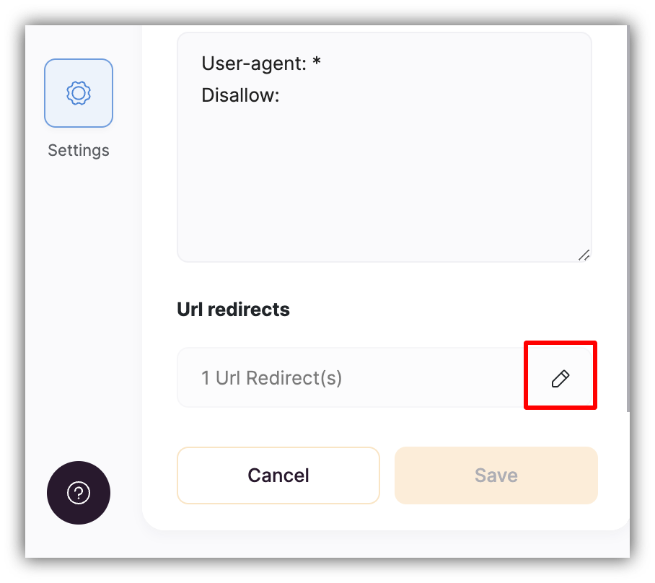Screen dimensions: 655x583
Task: Select the Settings label text
Action: click(x=79, y=150)
